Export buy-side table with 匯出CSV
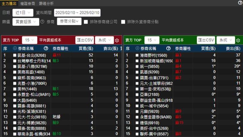This screenshot has width=243, height=137. [x=85, y=40]
